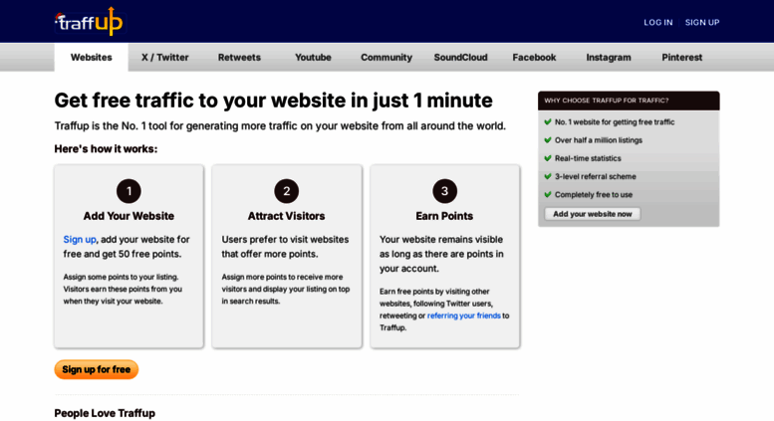
Task: Click 'No. 1 website for getting free traffic' text
Action: [x=615, y=121]
